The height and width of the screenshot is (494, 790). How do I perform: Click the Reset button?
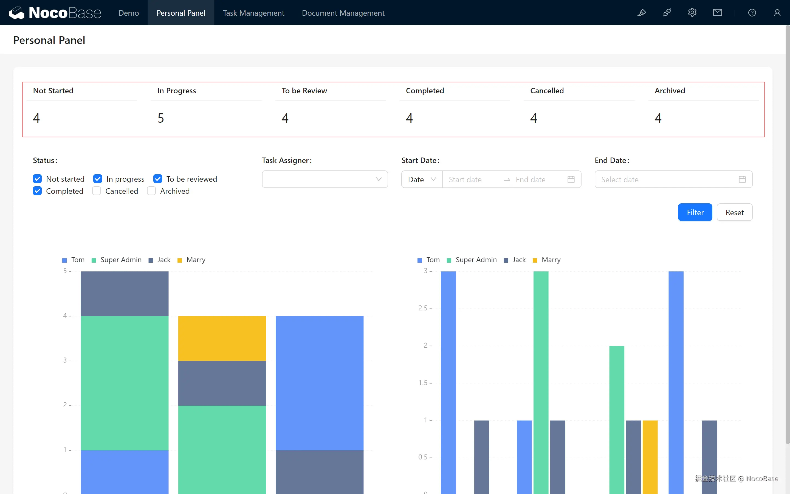tap(734, 212)
